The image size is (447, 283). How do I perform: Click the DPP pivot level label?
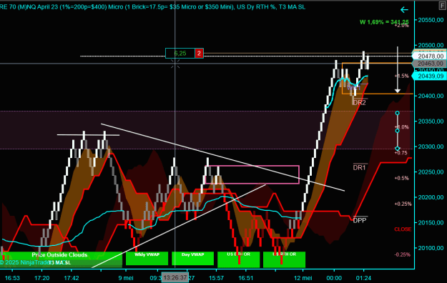[360, 220]
